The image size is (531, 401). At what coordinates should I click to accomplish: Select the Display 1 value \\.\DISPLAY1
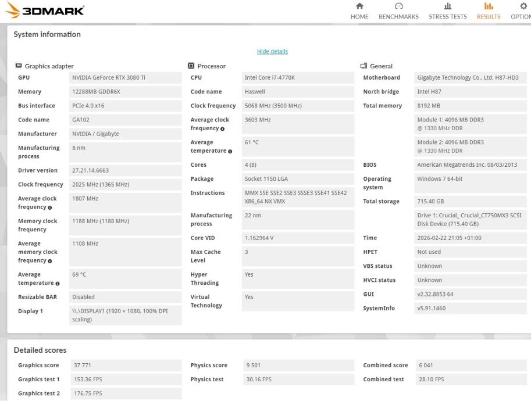point(125,315)
